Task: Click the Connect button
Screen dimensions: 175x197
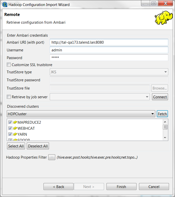Action: click(x=160, y=97)
